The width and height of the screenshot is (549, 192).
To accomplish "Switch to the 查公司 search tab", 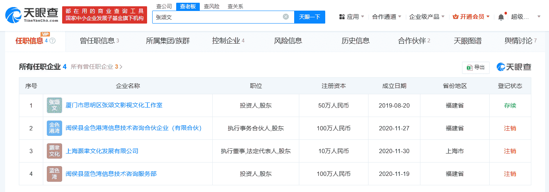I will click(x=164, y=6).
